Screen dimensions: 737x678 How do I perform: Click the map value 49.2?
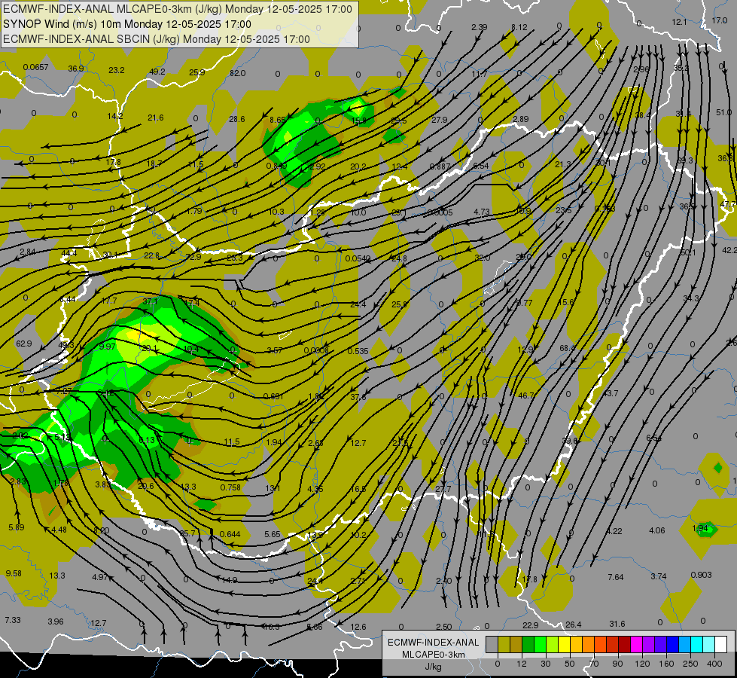[x=157, y=72]
